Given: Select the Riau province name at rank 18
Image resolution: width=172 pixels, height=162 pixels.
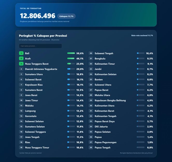Looking at the screenshot, I should point(27,142).
